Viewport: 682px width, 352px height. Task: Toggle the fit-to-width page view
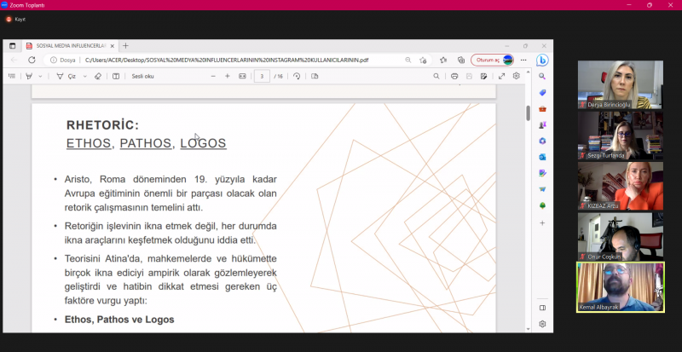(243, 76)
